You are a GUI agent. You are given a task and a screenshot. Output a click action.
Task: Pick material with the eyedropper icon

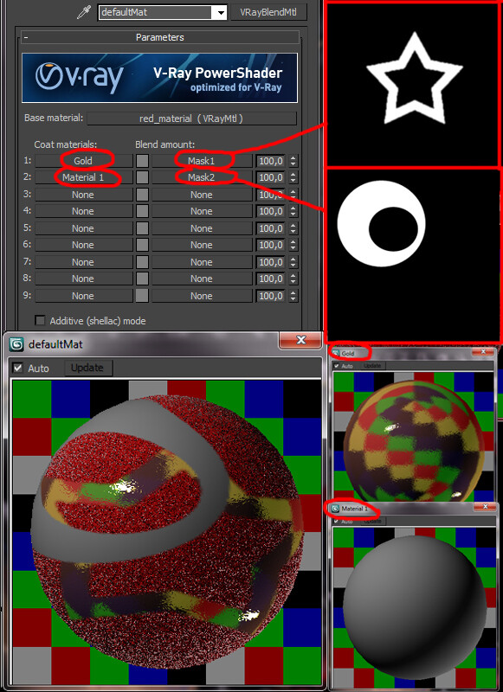point(84,12)
